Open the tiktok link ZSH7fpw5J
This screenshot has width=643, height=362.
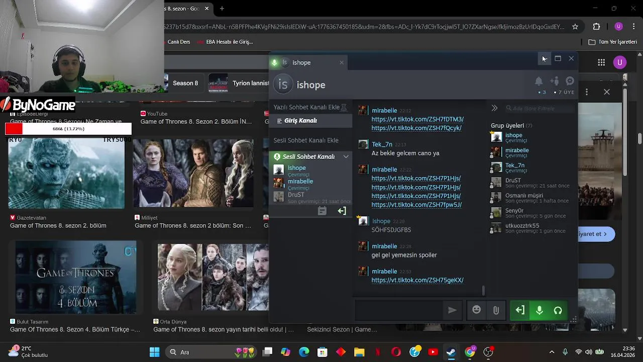(416, 205)
